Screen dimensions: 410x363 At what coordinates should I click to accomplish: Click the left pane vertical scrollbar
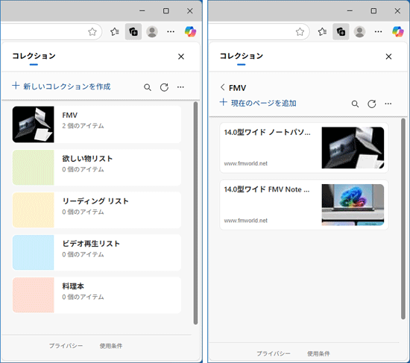point(195,213)
